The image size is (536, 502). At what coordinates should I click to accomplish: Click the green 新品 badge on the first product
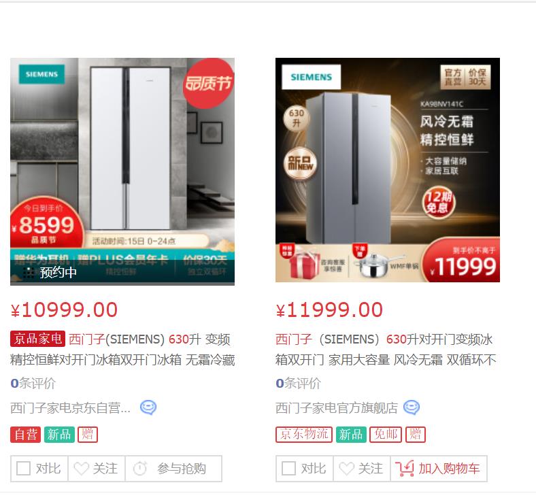click(59, 435)
